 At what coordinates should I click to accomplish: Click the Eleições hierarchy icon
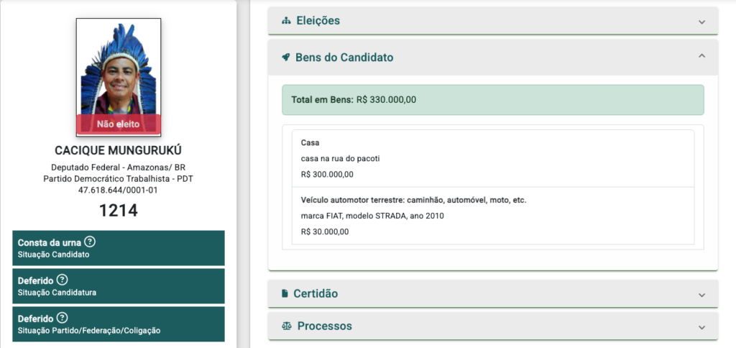286,21
